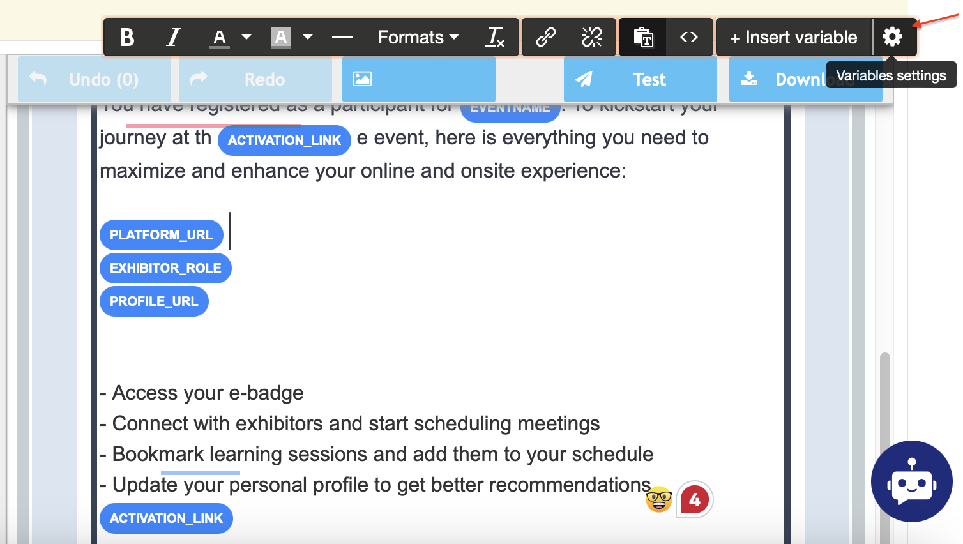The width and height of the screenshot is (963, 544).
Task: Apply the text color swatch
Action: 220,38
